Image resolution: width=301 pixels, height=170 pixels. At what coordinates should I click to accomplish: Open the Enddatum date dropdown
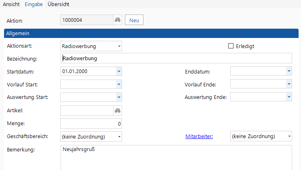[289, 71]
